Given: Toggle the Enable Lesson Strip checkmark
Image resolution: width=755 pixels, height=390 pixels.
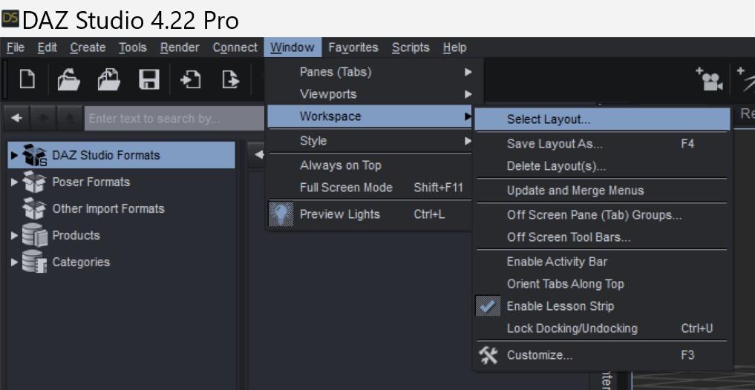Looking at the screenshot, I should (x=488, y=306).
